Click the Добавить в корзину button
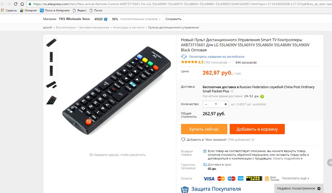This screenshot has width=332, height=193. (x=257, y=129)
